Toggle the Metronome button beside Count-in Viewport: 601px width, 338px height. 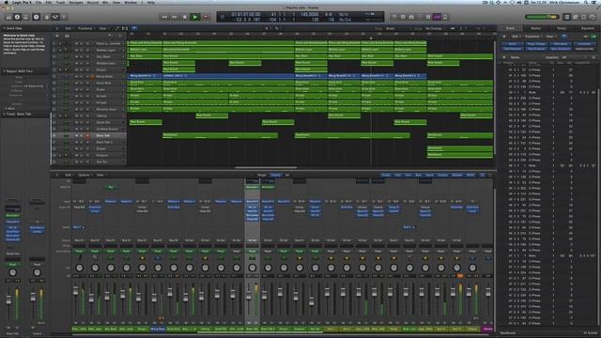445,17
